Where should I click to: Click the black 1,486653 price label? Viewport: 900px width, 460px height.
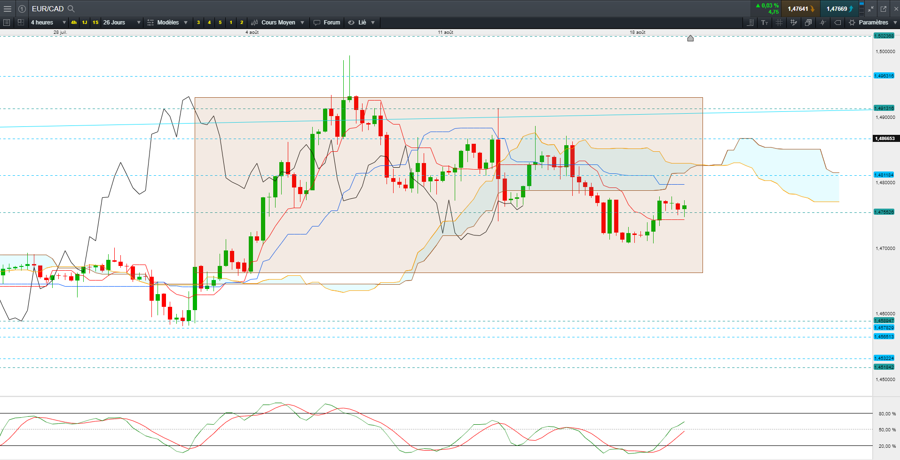pos(886,139)
